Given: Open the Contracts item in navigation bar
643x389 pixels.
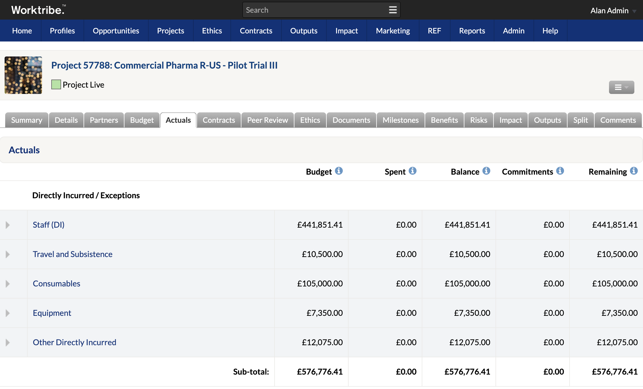Looking at the screenshot, I should 256,31.
